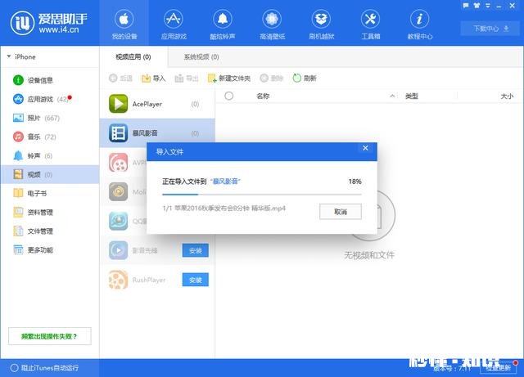Click the 下载中心 download center button
Viewport: 524px width, 377px height.
click(491, 29)
